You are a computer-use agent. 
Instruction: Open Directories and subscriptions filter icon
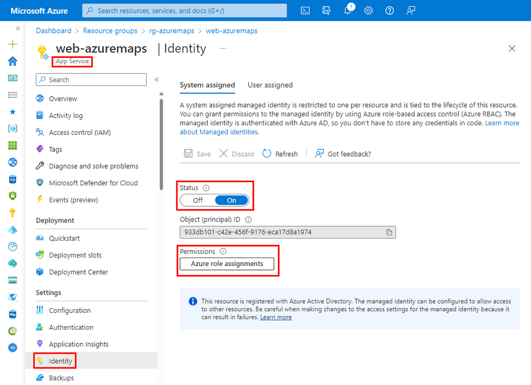pyautogui.click(x=326, y=11)
